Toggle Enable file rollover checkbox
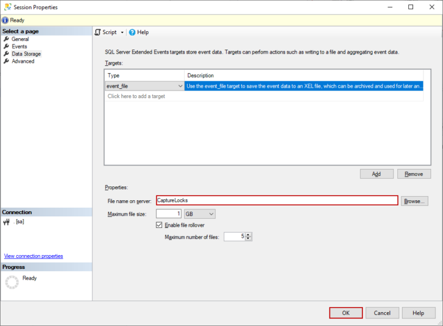 coord(159,225)
